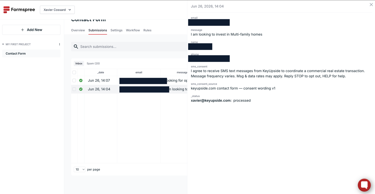The image size is (375, 194).
Task: Collapse the MY FIRST PROJECT section
Action: (x=3, y=44)
